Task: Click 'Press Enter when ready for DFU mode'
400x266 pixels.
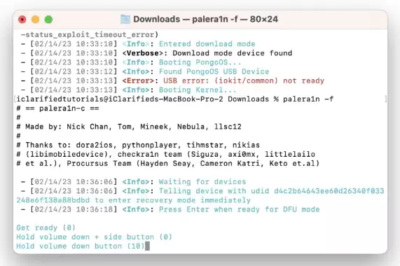Action: [239, 209]
